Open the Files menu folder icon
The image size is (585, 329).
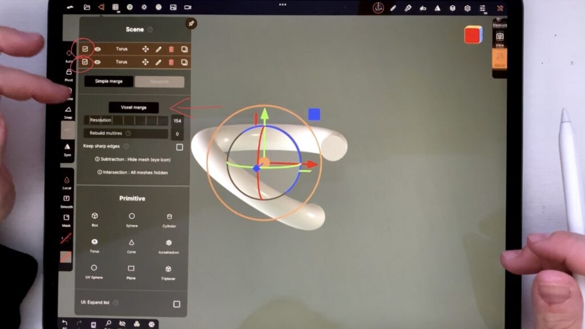pos(87,7)
